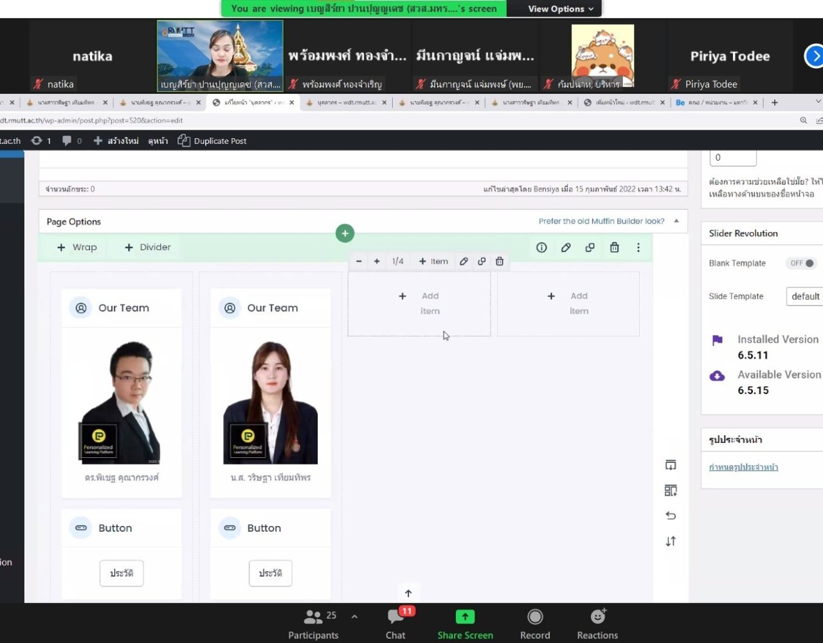823x643 pixels.
Task: Click Add item in the third column
Action: point(419,303)
